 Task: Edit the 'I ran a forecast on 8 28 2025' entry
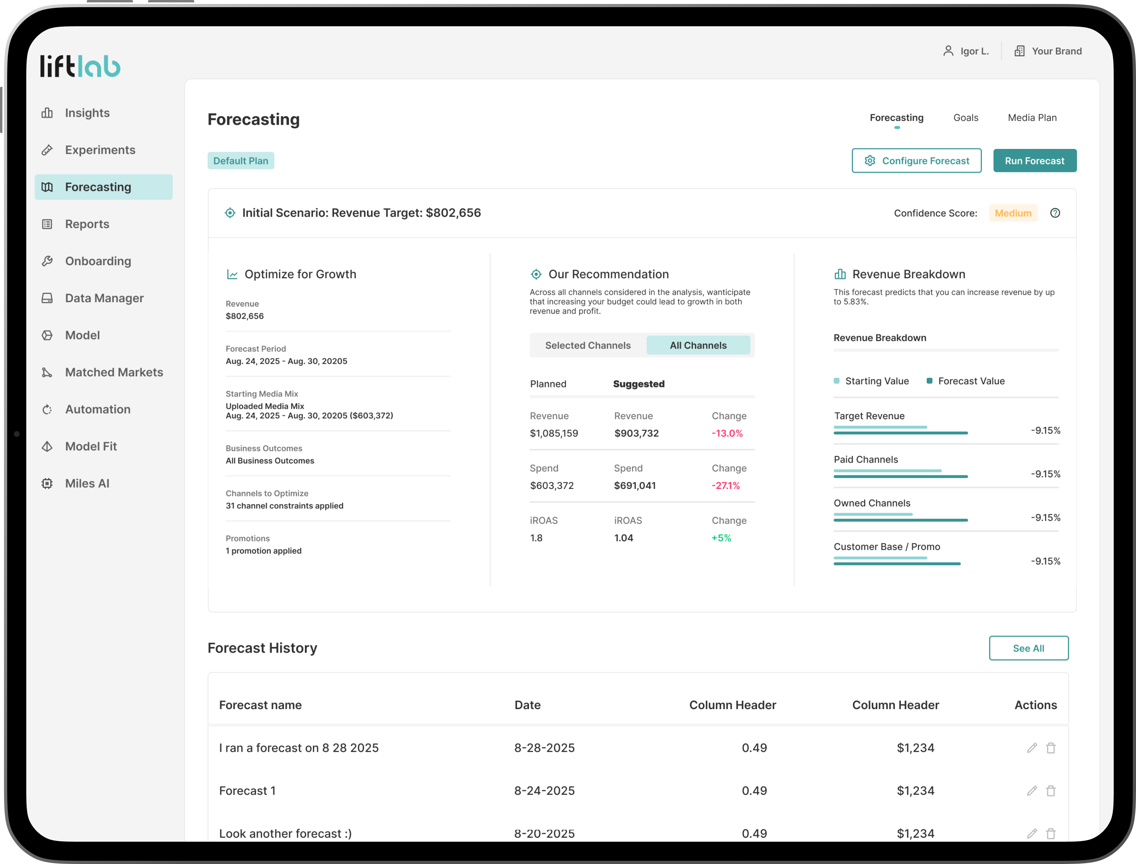(1032, 748)
